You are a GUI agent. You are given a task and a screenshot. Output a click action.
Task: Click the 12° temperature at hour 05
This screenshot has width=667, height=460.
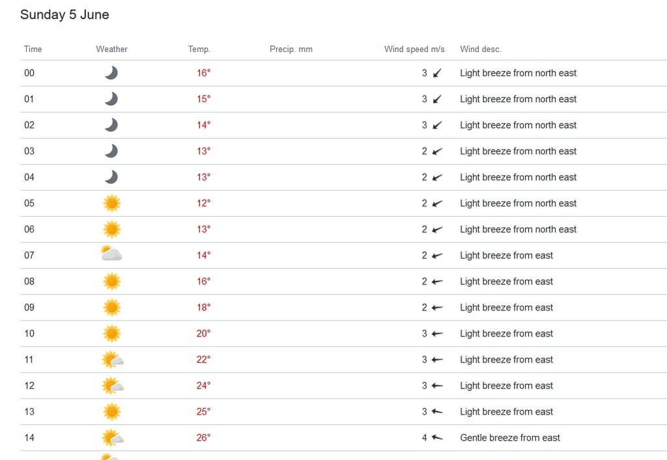[x=203, y=203]
